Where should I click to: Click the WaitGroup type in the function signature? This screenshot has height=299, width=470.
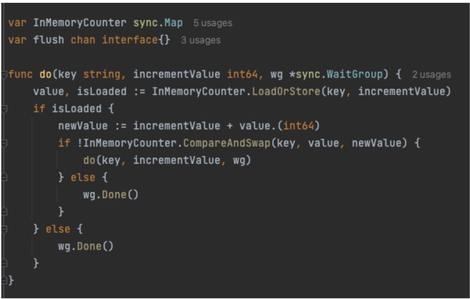pos(354,74)
